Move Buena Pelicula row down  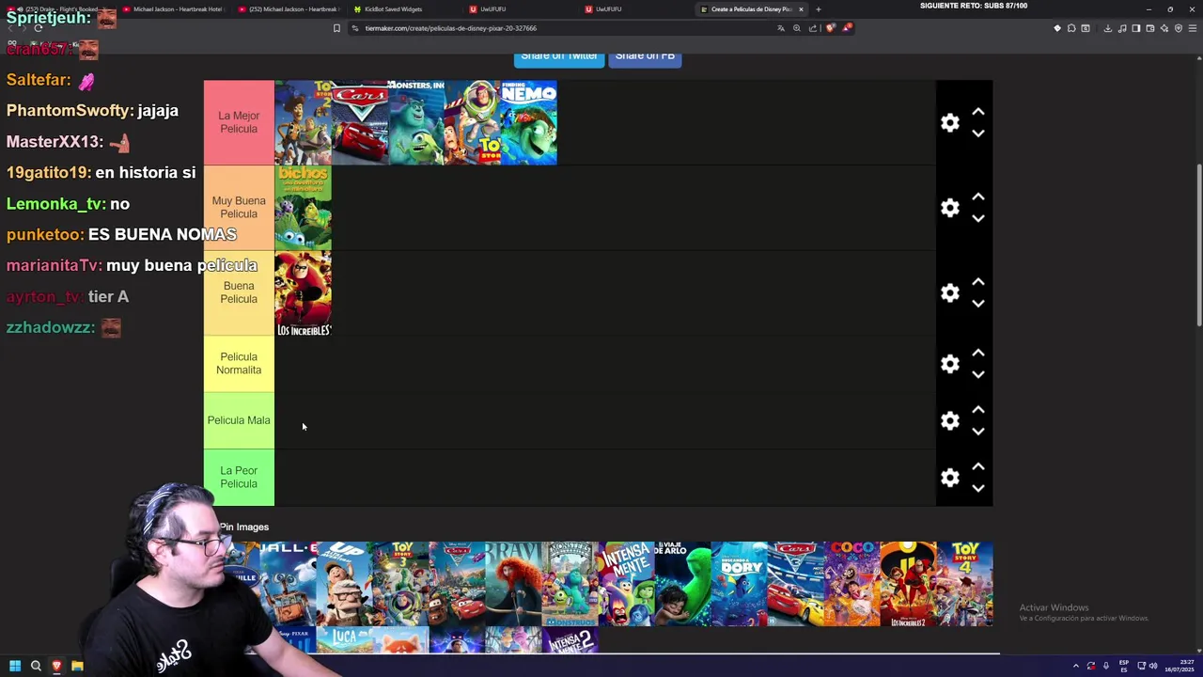tap(978, 304)
